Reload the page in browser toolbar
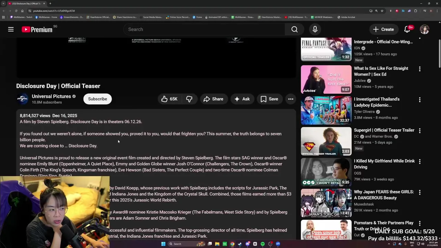The height and width of the screenshot is (248, 441). [x=16, y=11]
